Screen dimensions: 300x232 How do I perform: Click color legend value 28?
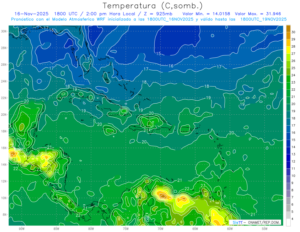tap(293, 47)
